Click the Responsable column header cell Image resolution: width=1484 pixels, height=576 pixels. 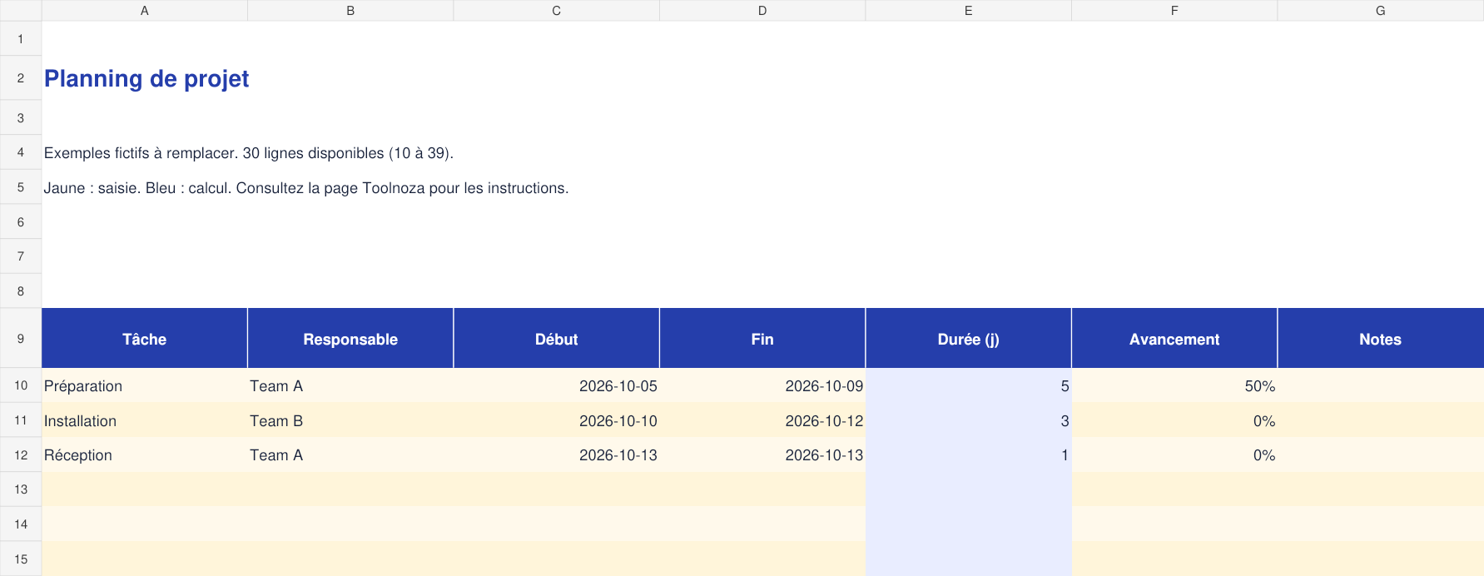(x=350, y=339)
